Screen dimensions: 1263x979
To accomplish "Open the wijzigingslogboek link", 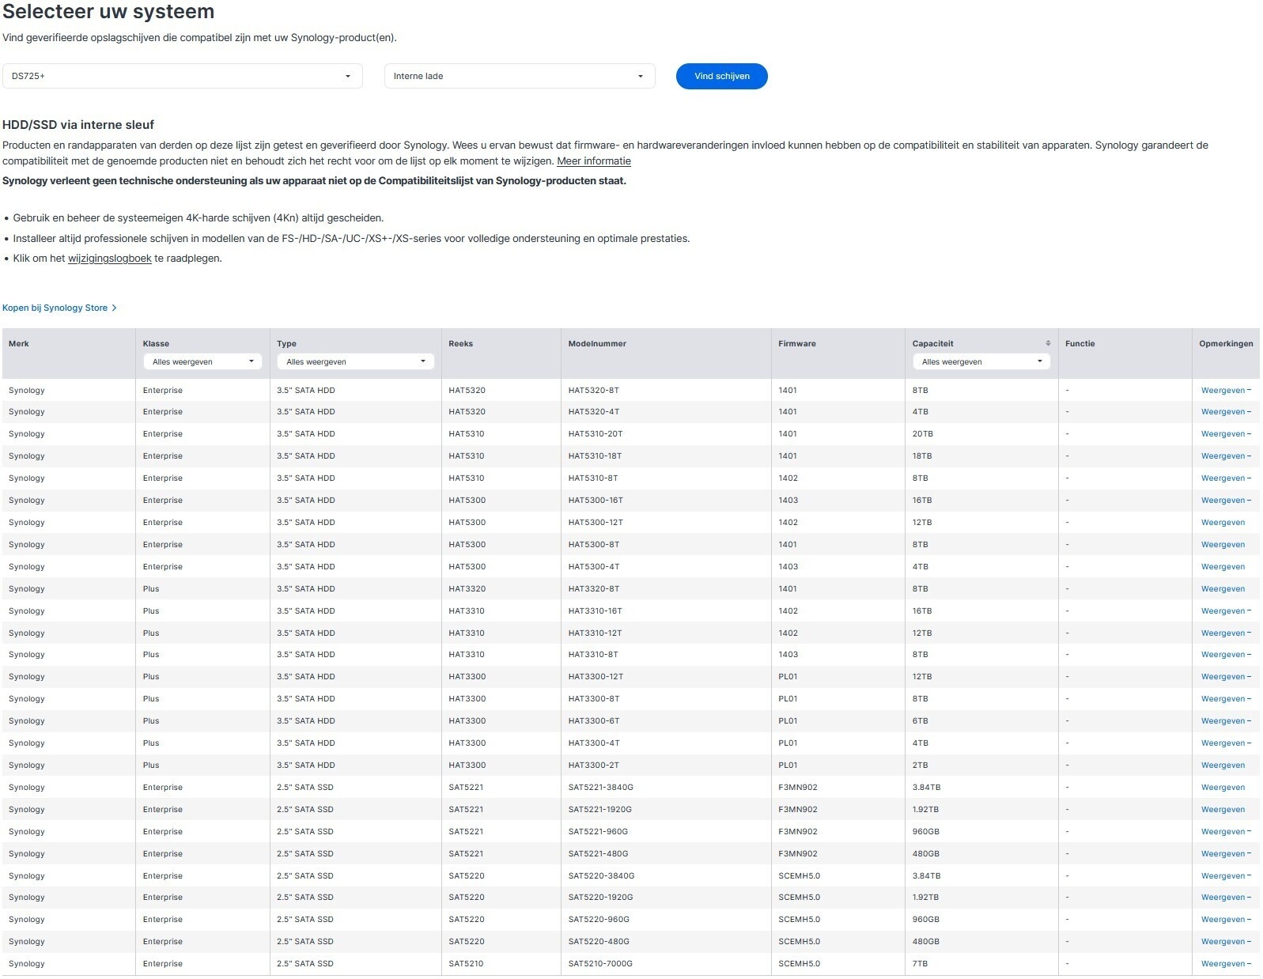I will (110, 259).
